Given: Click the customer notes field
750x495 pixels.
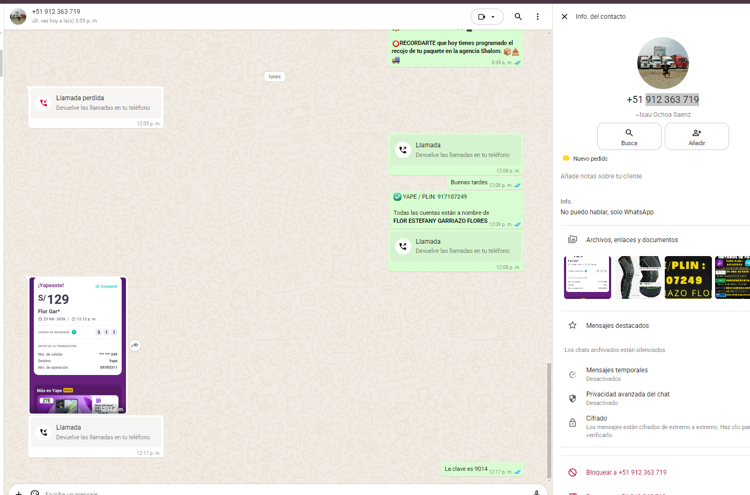Looking at the screenshot, I should click(x=601, y=176).
